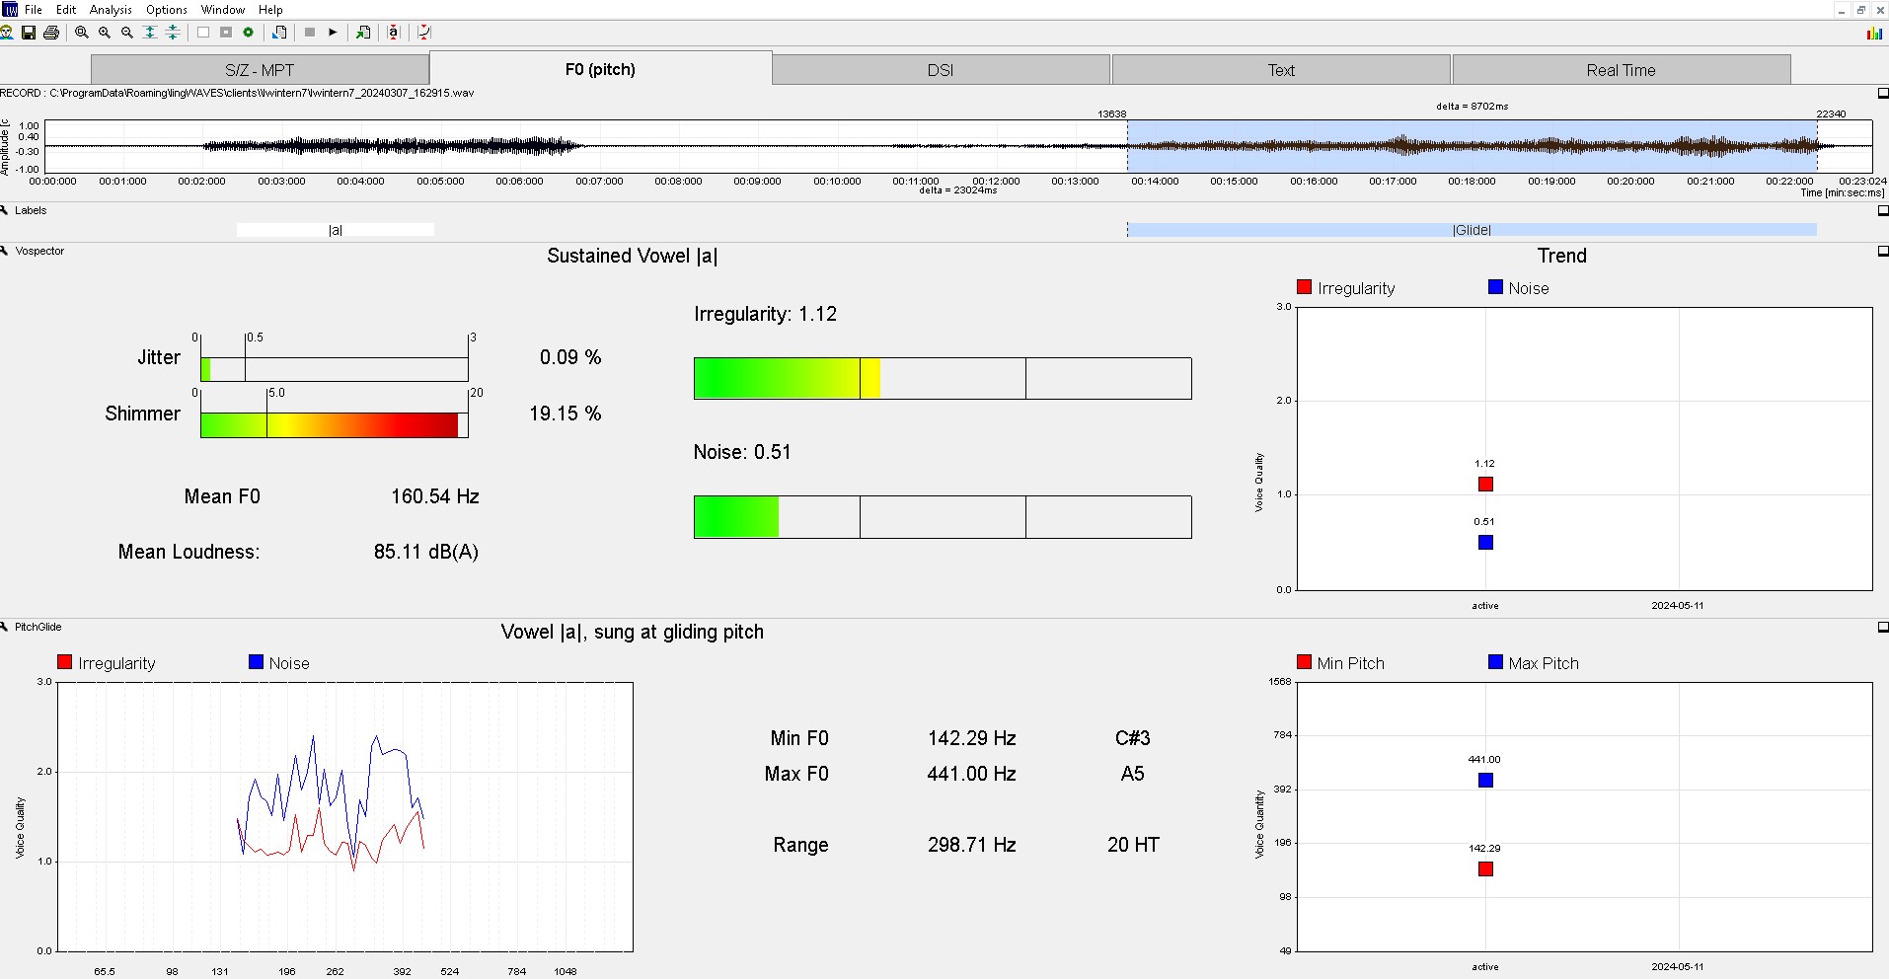Click the zoom in magnifier icon
Viewport: 1889px width, 979px height.
tap(105, 33)
